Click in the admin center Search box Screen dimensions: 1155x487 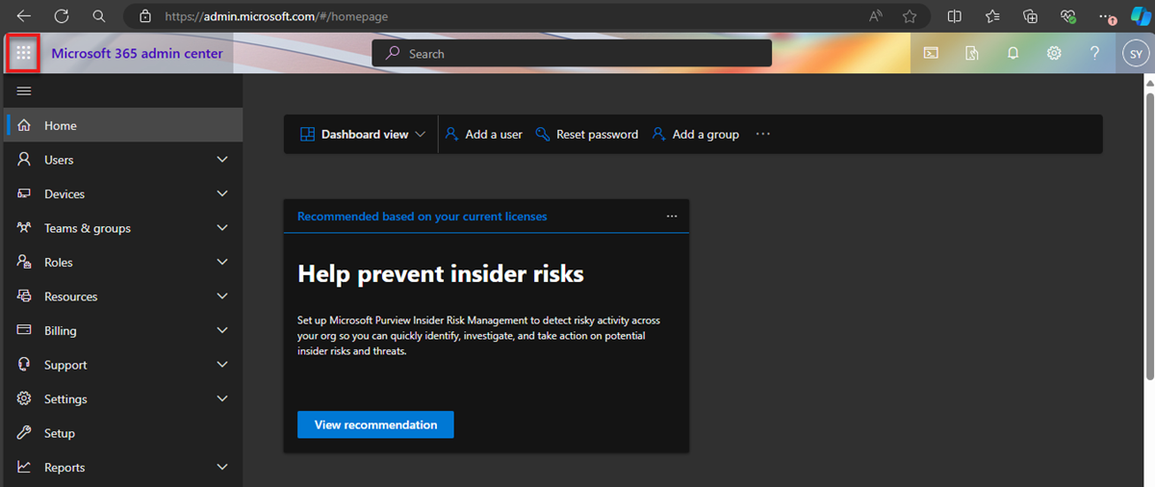click(572, 54)
